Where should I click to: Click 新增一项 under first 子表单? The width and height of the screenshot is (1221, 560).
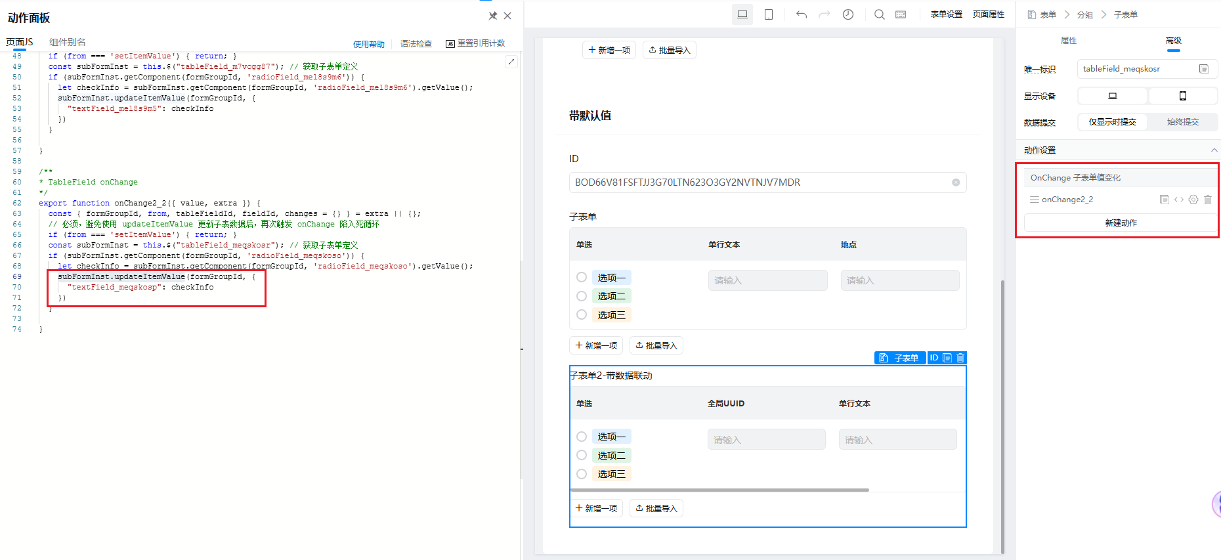[x=596, y=345]
